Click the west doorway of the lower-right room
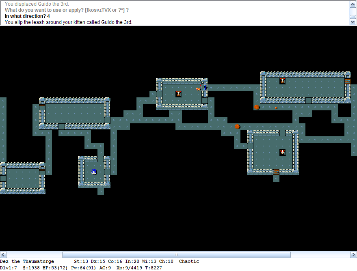Screen dimensions: 357x271 (x=250, y=146)
